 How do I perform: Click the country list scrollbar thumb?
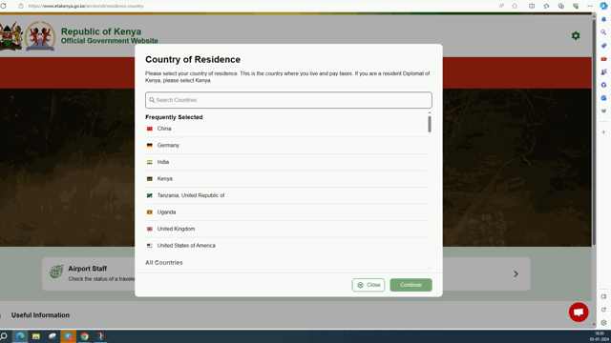coord(430,124)
